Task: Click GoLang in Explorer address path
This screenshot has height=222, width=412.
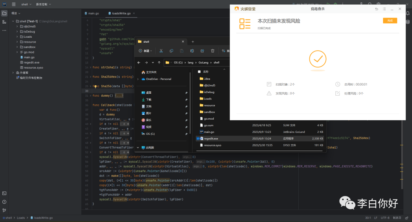Action: 203,62
